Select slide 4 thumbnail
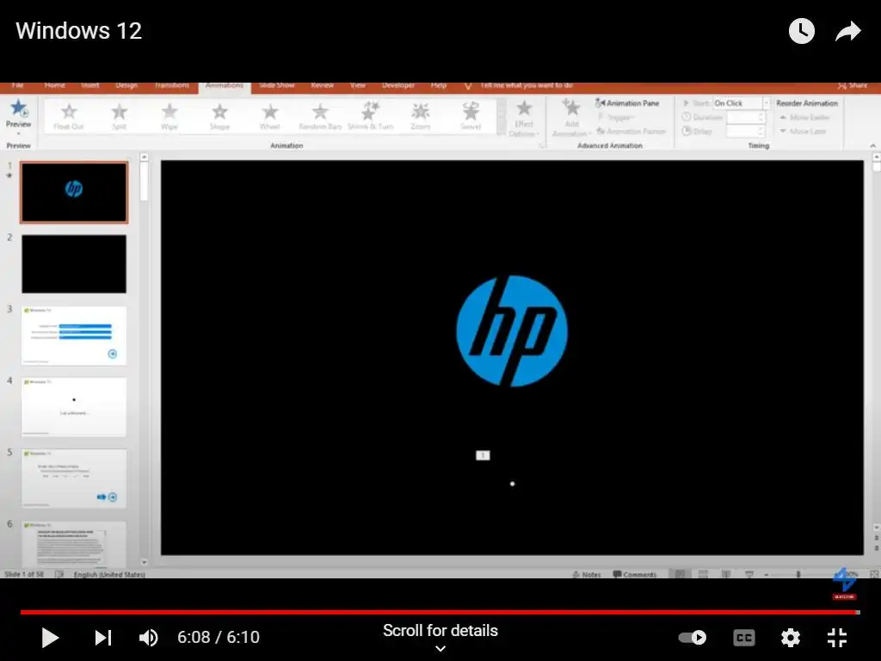 click(74, 407)
